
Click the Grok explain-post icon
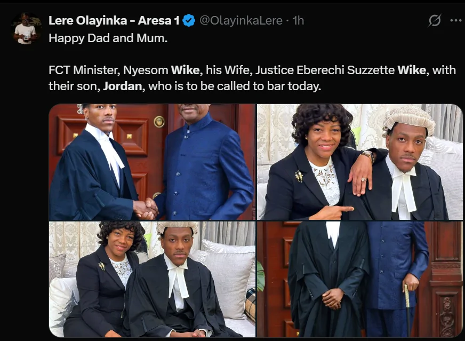[x=435, y=20]
